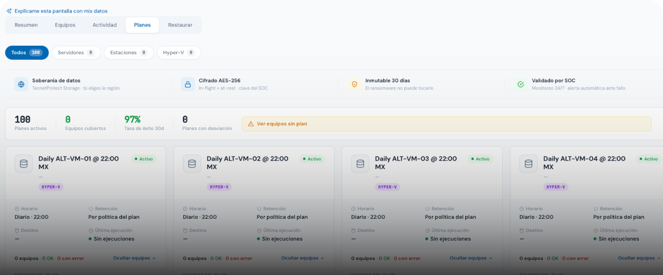This screenshot has width=663, height=275.
Task: Click the database icon on Daily ALT-VM-03 card
Action: [x=360, y=164]
